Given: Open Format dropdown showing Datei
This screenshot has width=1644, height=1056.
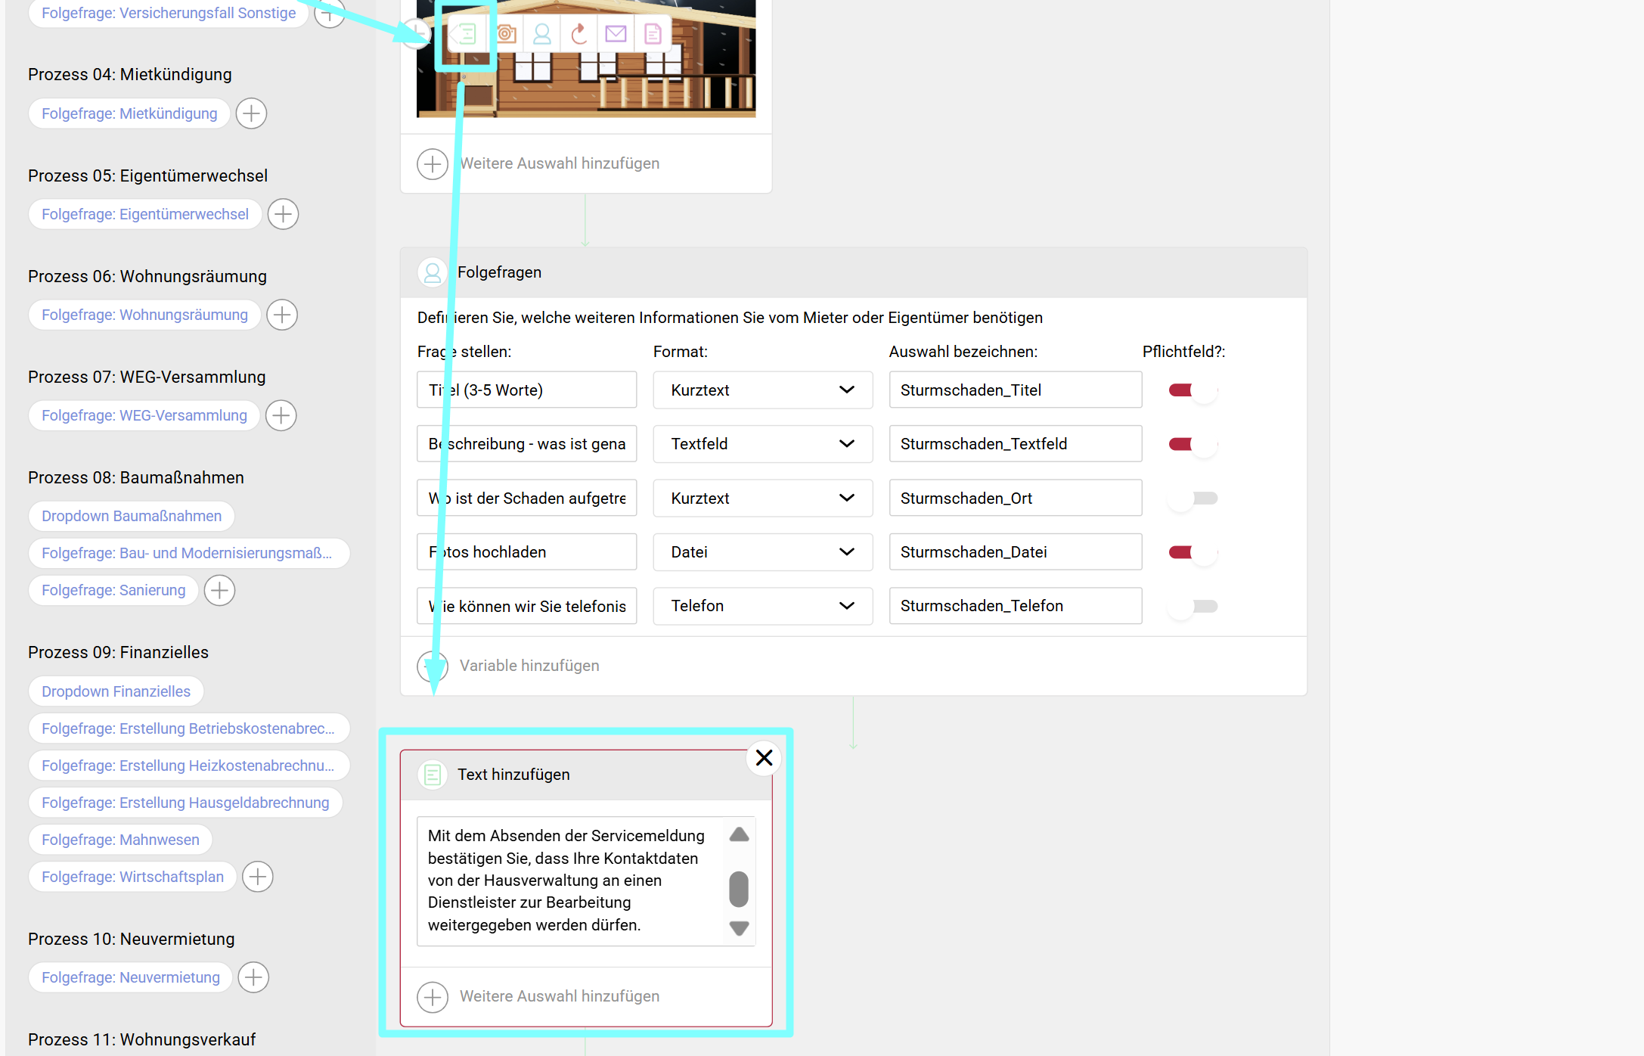Looking at the screenshot, I should pos(762,552).
